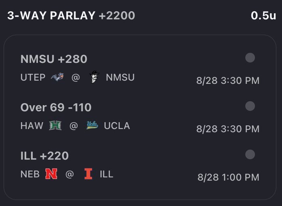The width and height of the screenshot is (282, 206).
Task: Click the 8/28 1:00 PM game time
Action: (228, 177)
